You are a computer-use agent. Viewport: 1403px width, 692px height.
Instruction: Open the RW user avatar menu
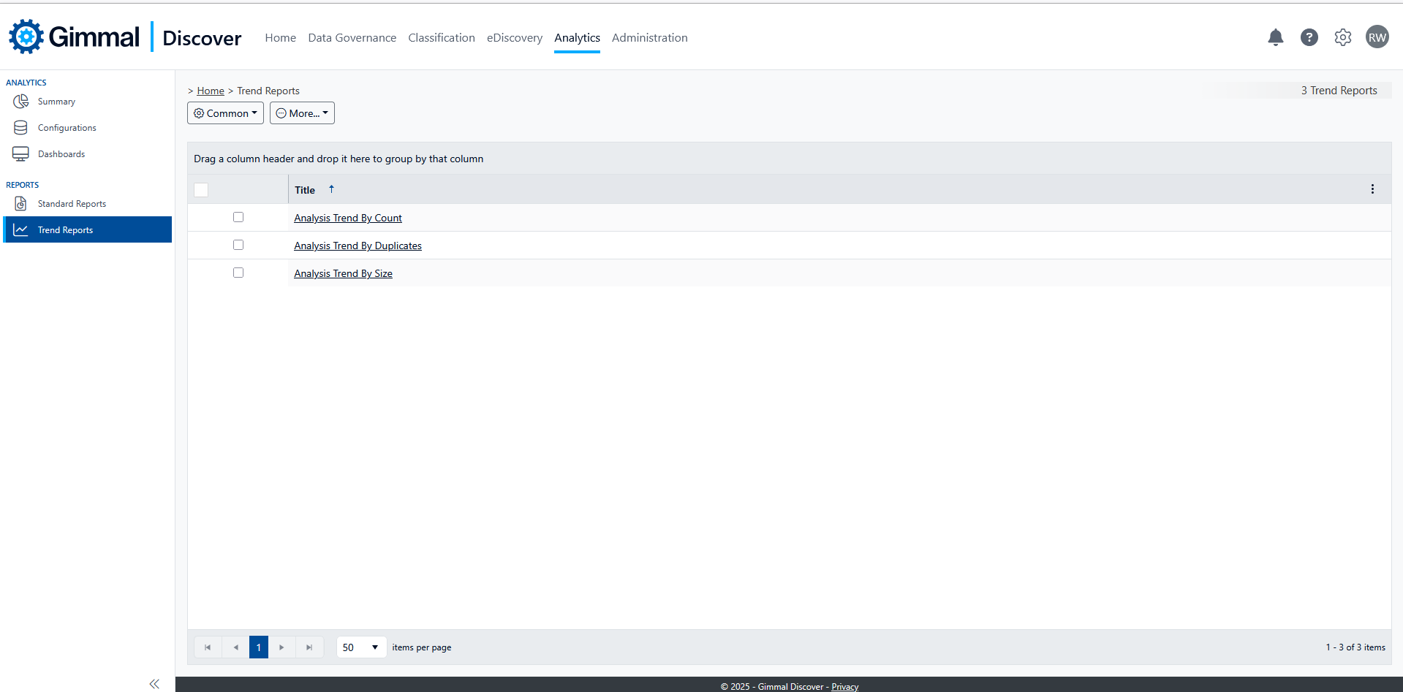point(1377,37)
